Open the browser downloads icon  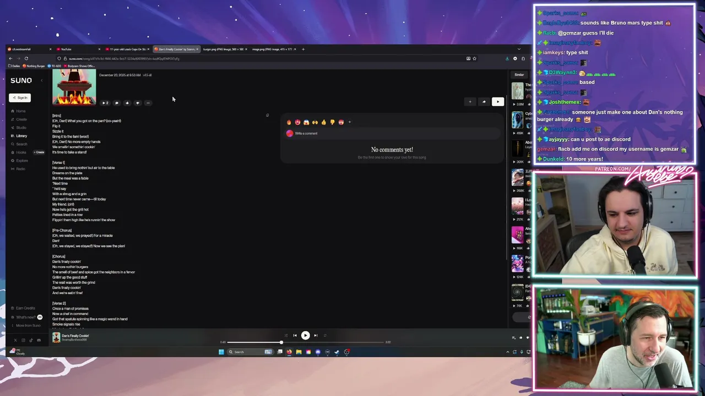click(507, 58)
